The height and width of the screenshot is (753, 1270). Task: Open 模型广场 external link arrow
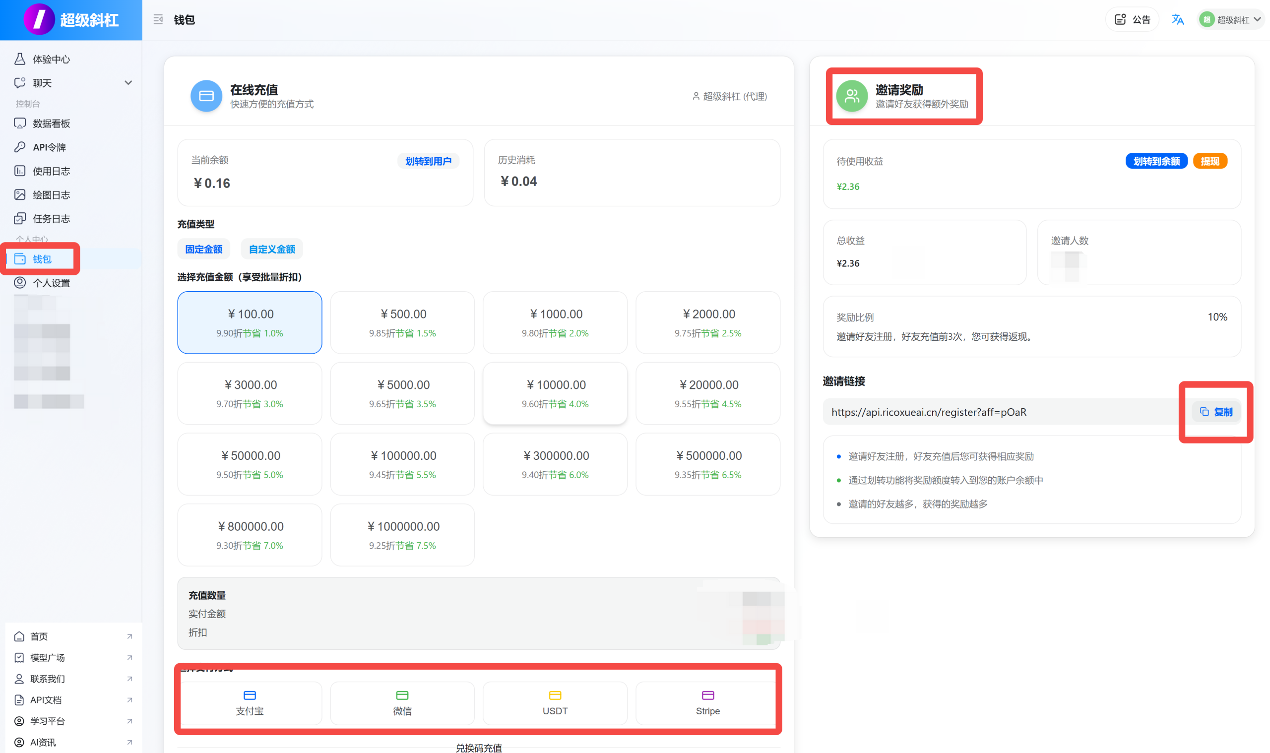(129, 658)
